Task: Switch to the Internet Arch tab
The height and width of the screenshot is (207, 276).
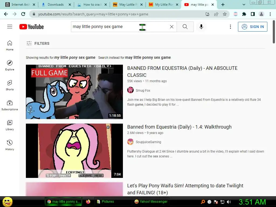Action: (x=18, y=5)
